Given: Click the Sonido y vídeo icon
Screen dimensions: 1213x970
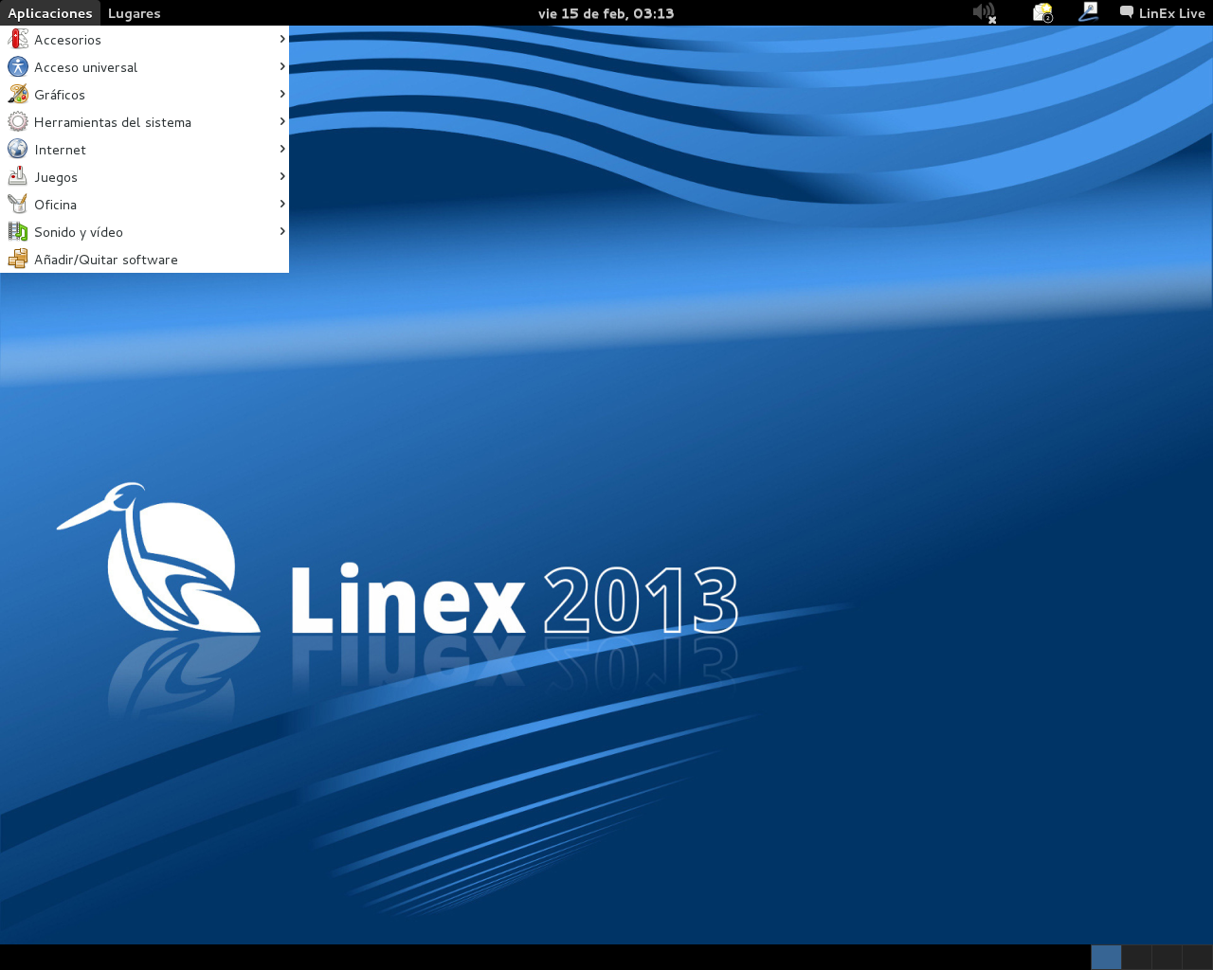Looking at the screenshot, I should [x=17, y=231].
